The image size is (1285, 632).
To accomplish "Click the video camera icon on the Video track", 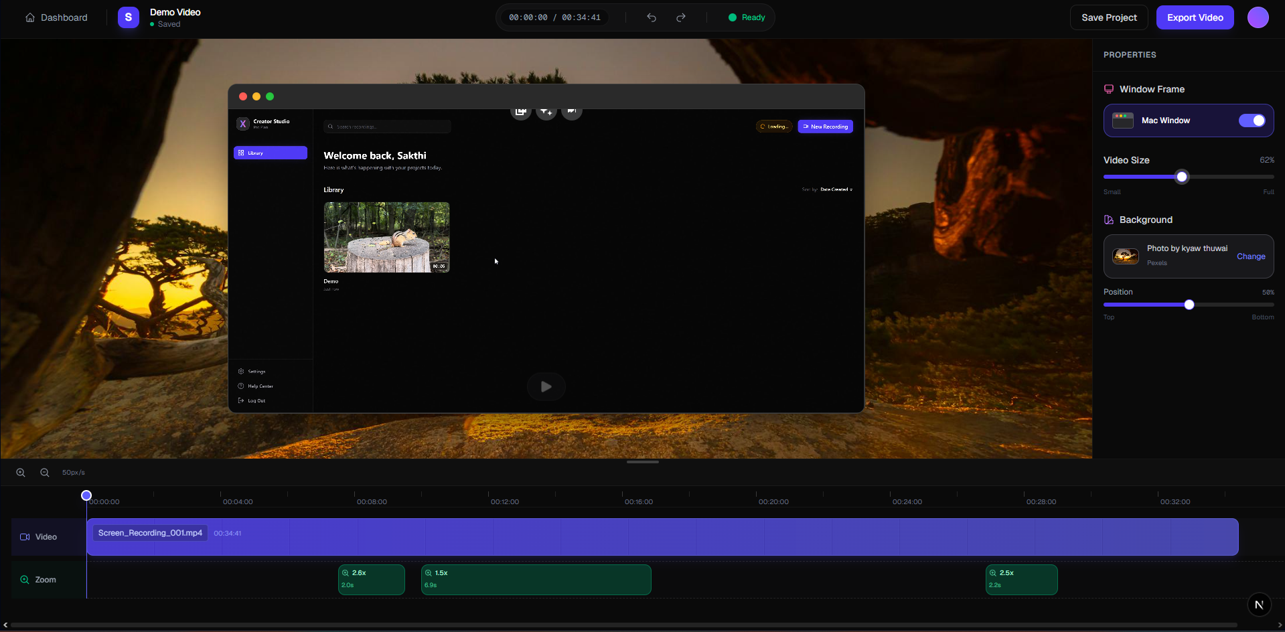I will (x=25, y=536).
